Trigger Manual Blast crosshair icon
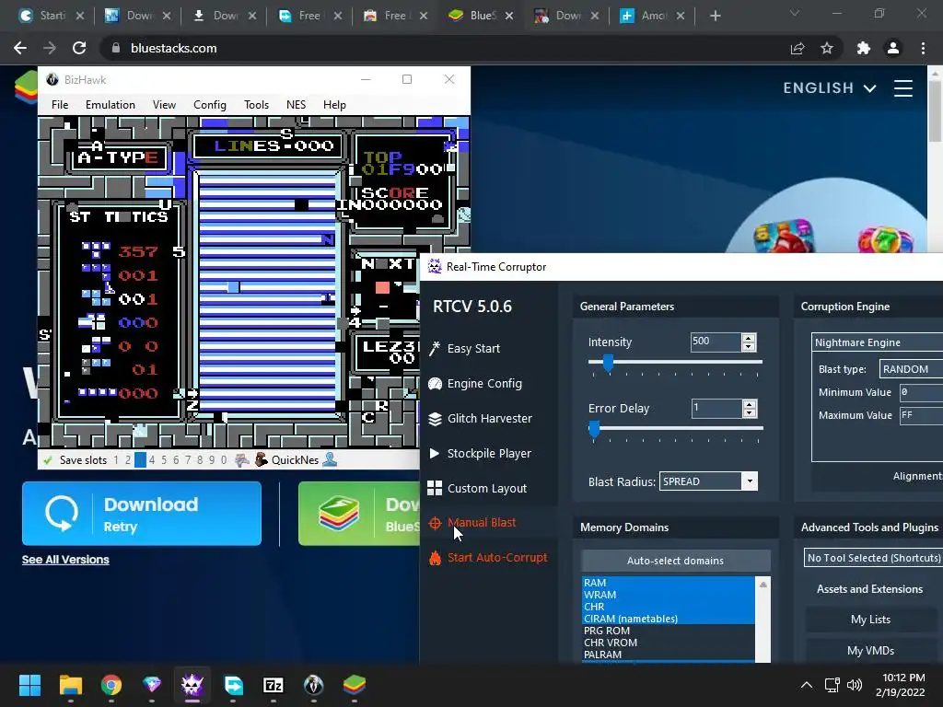Viewport: 943px width, 707px height. click(435, 523)
